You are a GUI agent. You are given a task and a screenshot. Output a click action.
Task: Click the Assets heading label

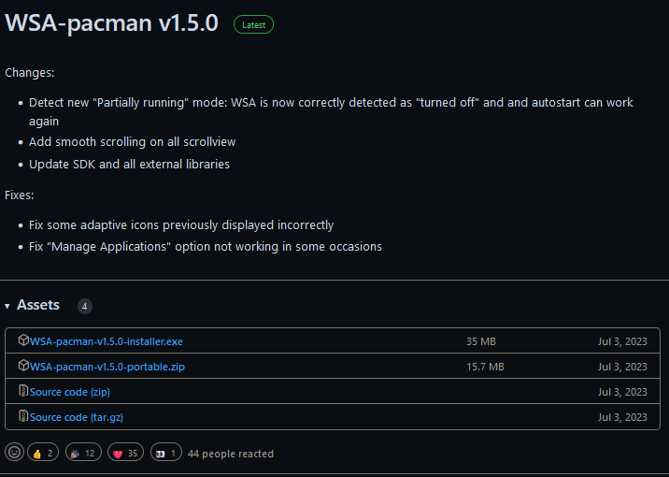point(38,305)
